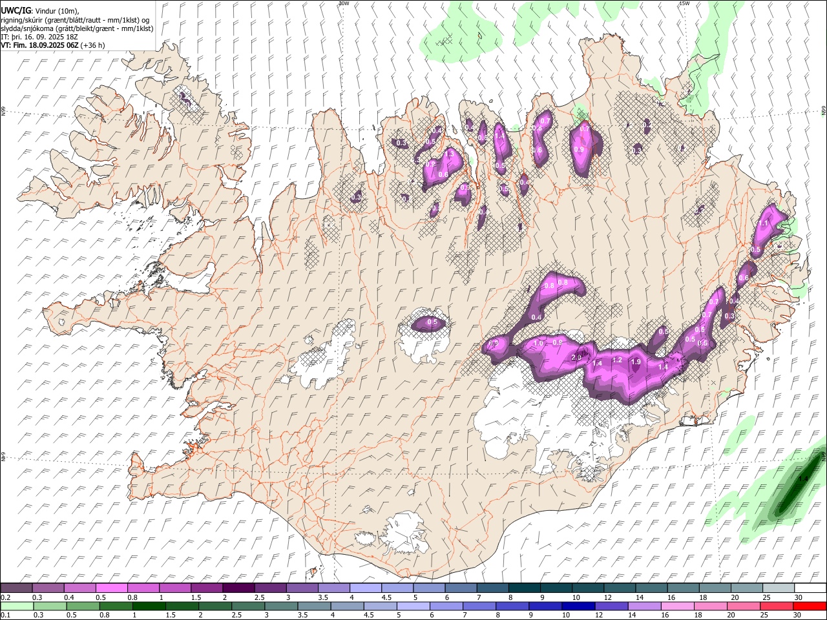Click the violet 12–14 lower legend swatch

pos(611,606)
